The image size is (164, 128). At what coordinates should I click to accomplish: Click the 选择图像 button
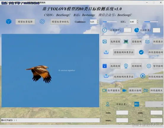(115, 41)
